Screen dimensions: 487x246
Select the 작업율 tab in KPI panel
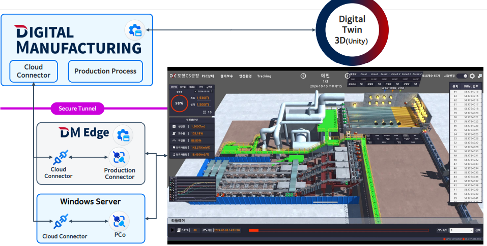[192, 87]
